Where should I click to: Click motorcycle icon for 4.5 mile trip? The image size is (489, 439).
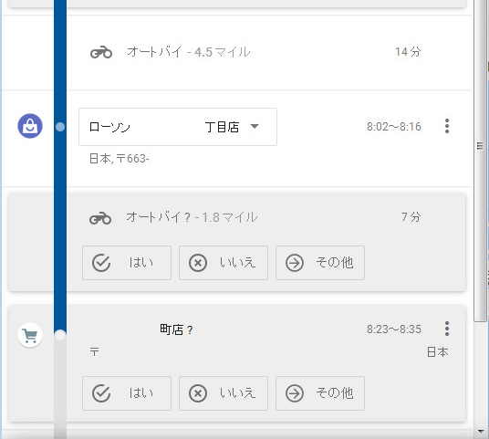[101, 52]
